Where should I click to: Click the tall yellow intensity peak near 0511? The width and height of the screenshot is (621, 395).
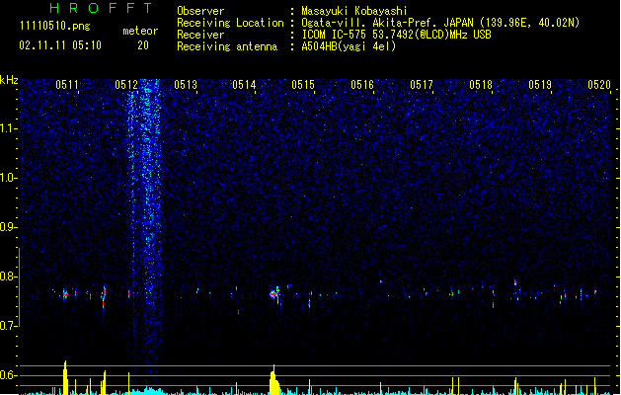pos(65,377)
